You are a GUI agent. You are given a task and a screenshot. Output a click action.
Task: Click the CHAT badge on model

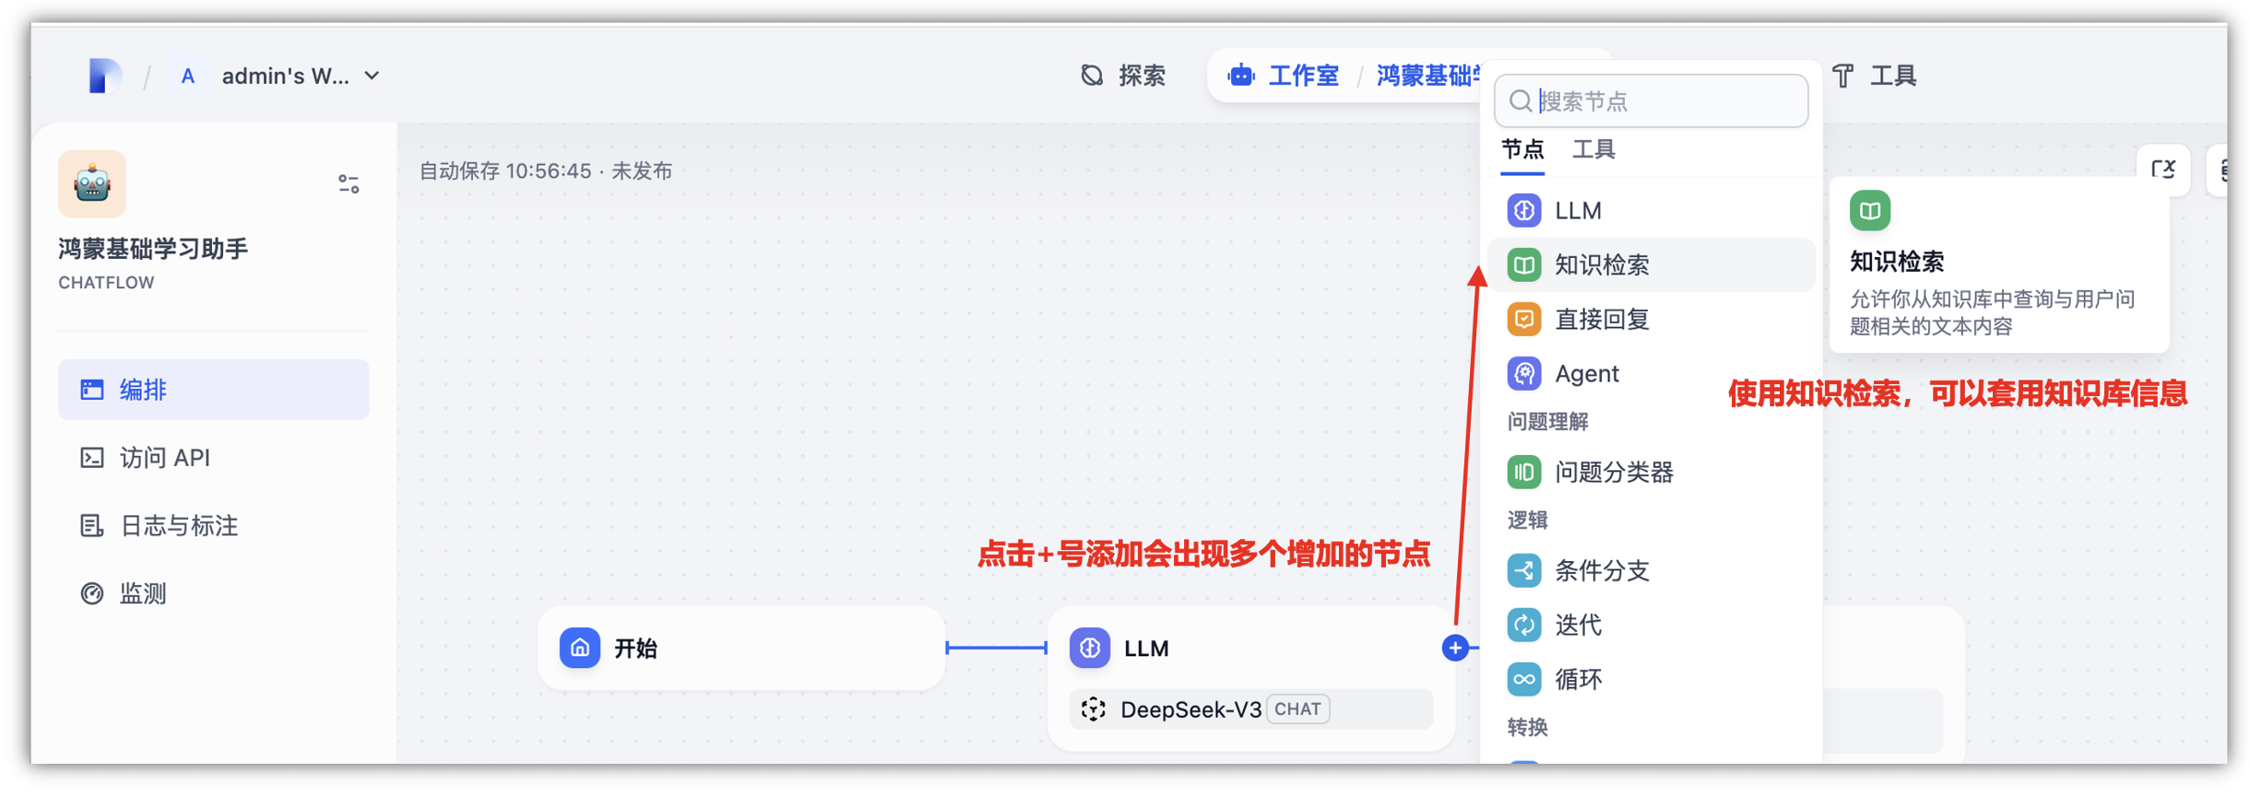1298,709
